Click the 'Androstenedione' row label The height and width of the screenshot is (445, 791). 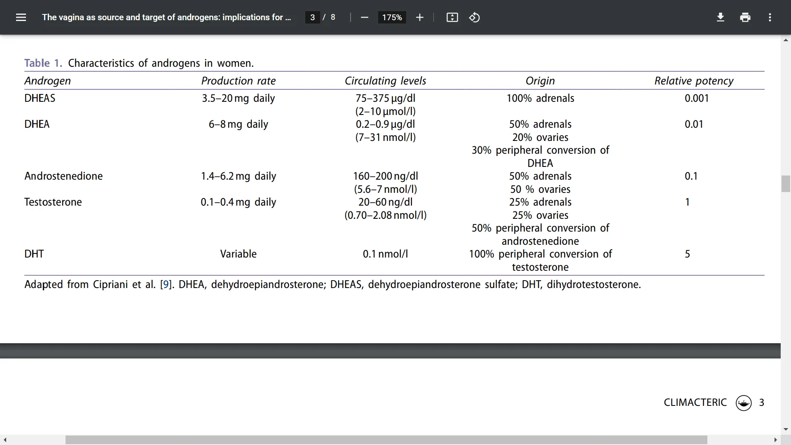pyautogui.click(x=63, y=176)
